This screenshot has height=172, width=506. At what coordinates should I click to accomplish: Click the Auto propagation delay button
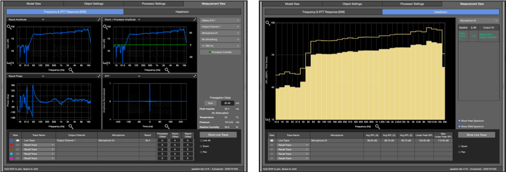pos(210,103)
